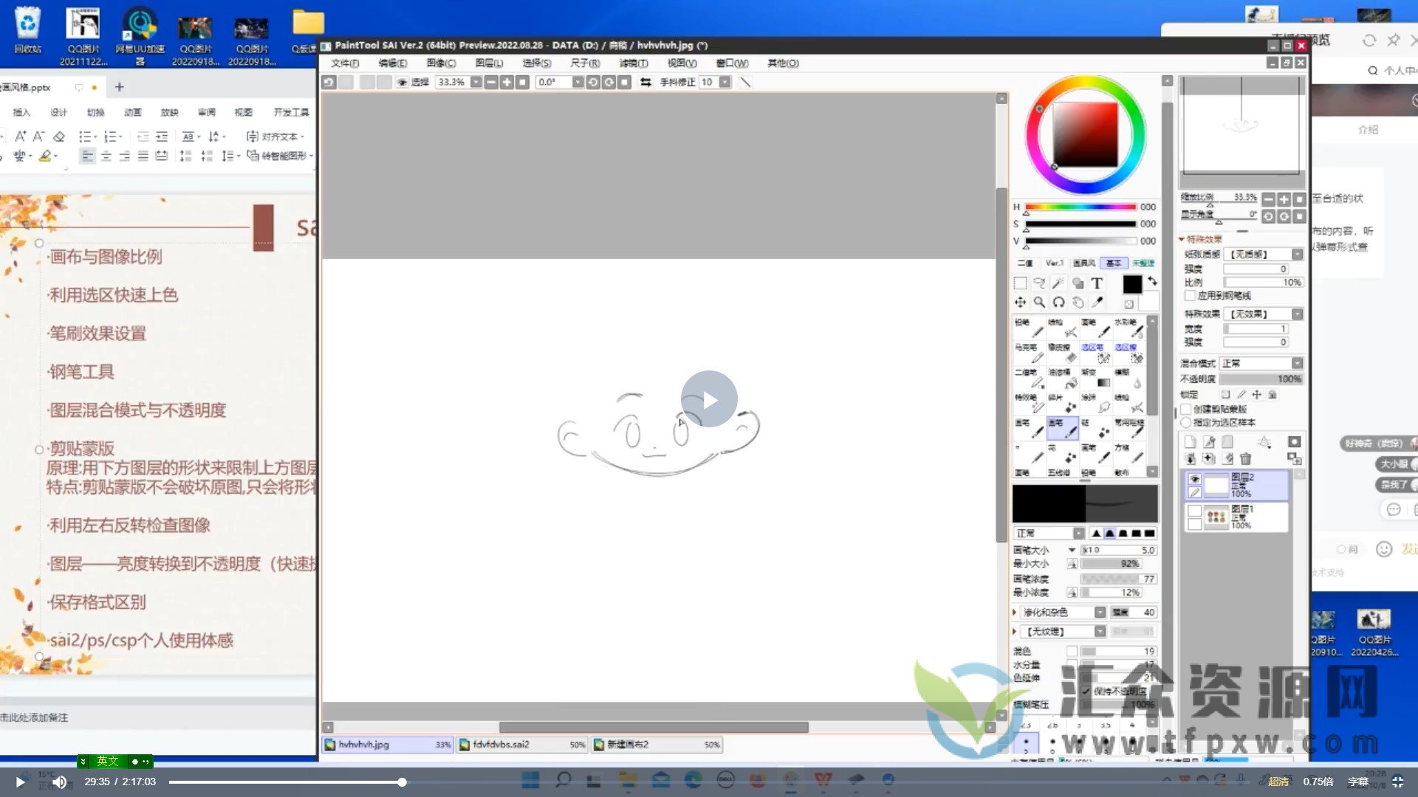Image resolution: width=1418 pixels, height=797 pixels.
Task: Select the lasso selection tool
Action: click(x=1039, y=283)
